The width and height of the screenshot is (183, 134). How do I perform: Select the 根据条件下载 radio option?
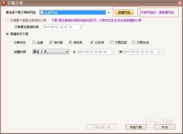(x=7, y=34)
